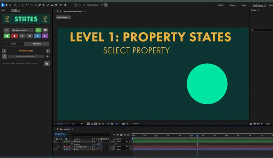Click the refresh global states icon

(x=4, y=56)
